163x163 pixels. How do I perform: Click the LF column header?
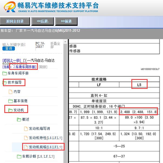pyautogui.click(x=99, y=85)
